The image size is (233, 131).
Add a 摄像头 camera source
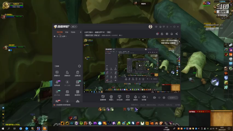click(x=111, y=98)
